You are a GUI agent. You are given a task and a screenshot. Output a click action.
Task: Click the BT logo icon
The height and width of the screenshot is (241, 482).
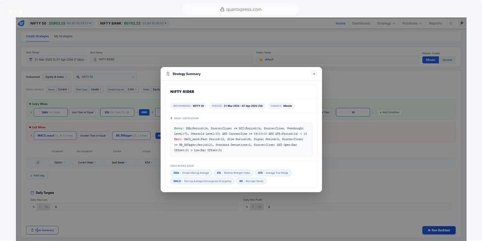21,23
